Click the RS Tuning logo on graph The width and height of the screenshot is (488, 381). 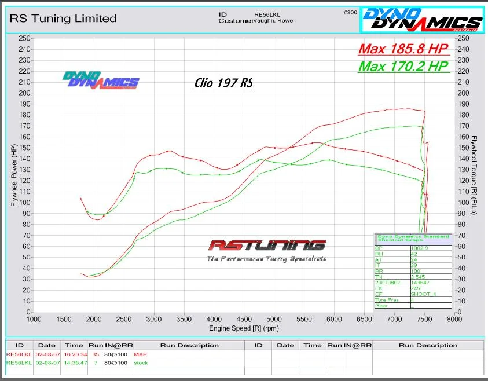[x=267, y=250]
